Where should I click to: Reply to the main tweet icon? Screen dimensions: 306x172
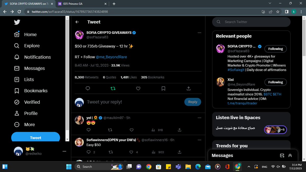pos(88,88)
